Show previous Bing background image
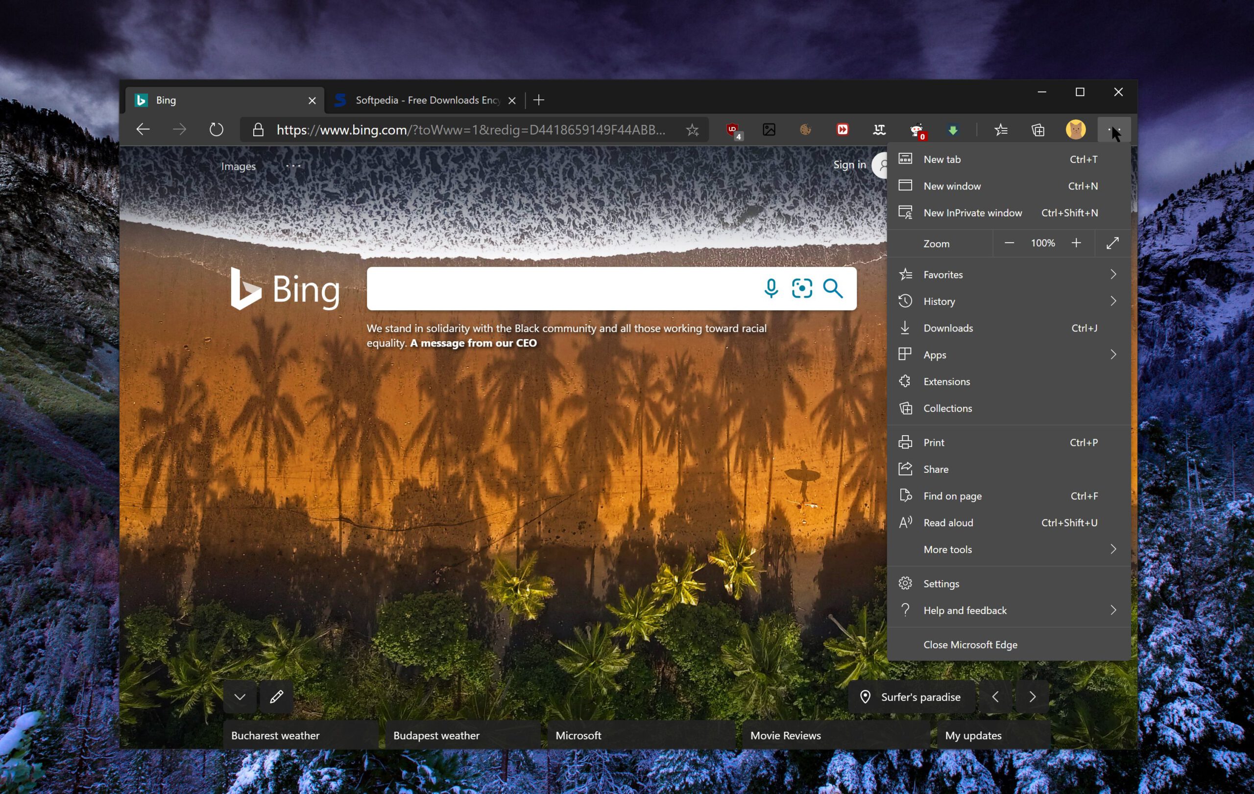Viewport: 1254px width, 794px height. tap(995, 697)
